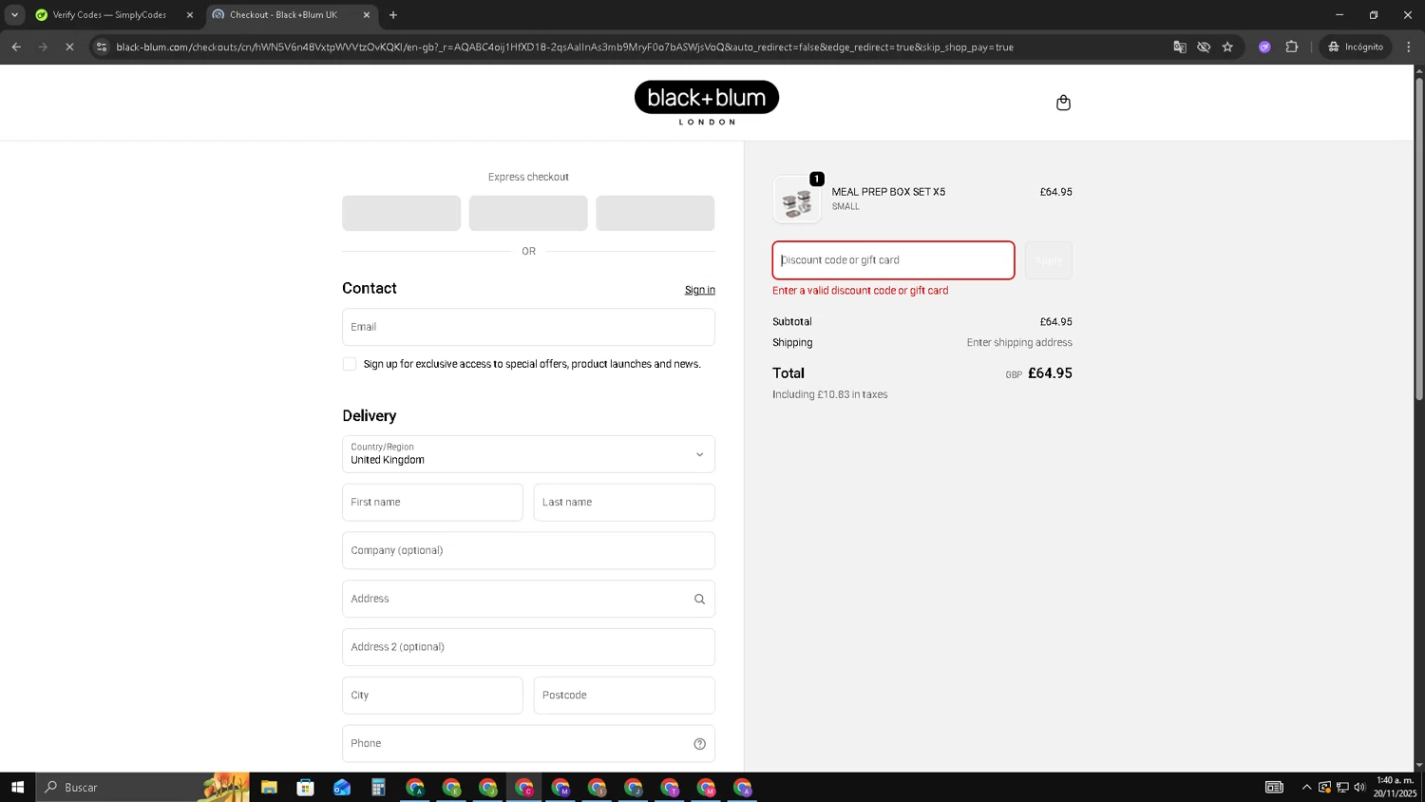This screenshot has height=802, width=1425.
Task: Click the 'MEAL PREP BOX SET X5' product name
Action: [x=888, y=192]
